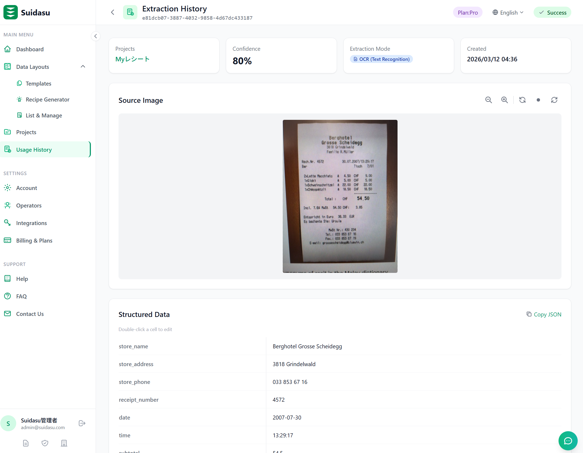Screen dimensions: 583x453
Task: Click the refresh icon in image toolbar
Action: (554, 100)
